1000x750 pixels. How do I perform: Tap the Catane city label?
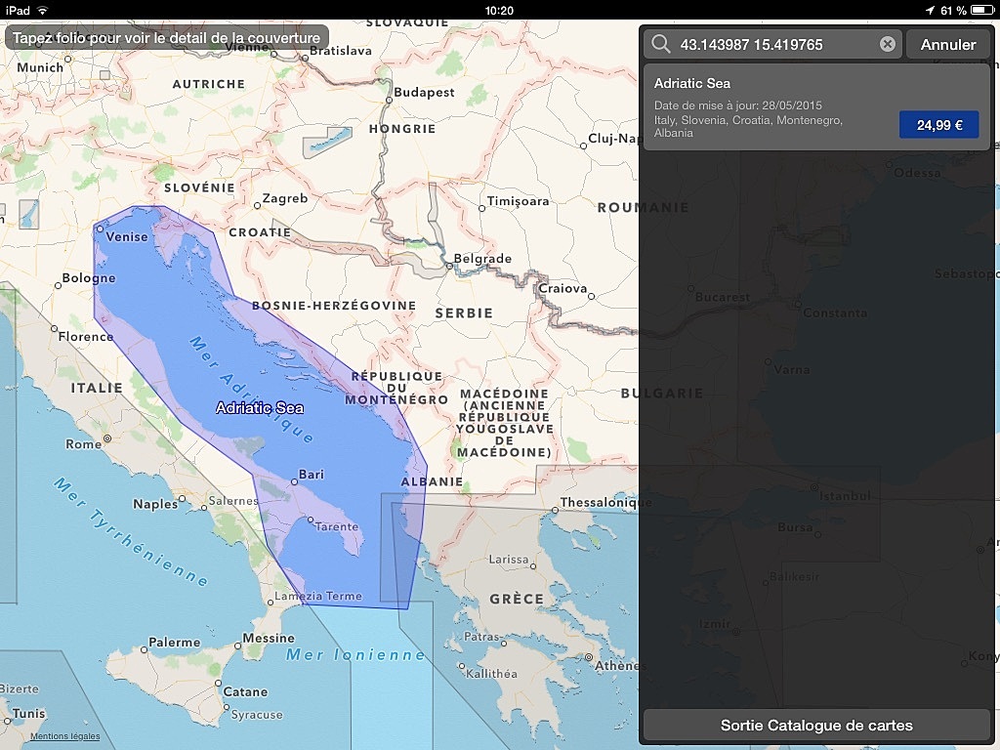(245, 692)
